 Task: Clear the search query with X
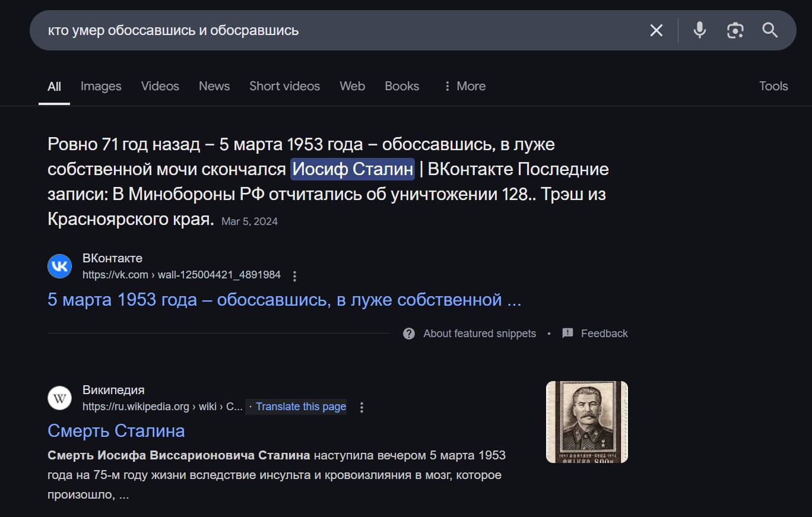click(x=656, y=30)
